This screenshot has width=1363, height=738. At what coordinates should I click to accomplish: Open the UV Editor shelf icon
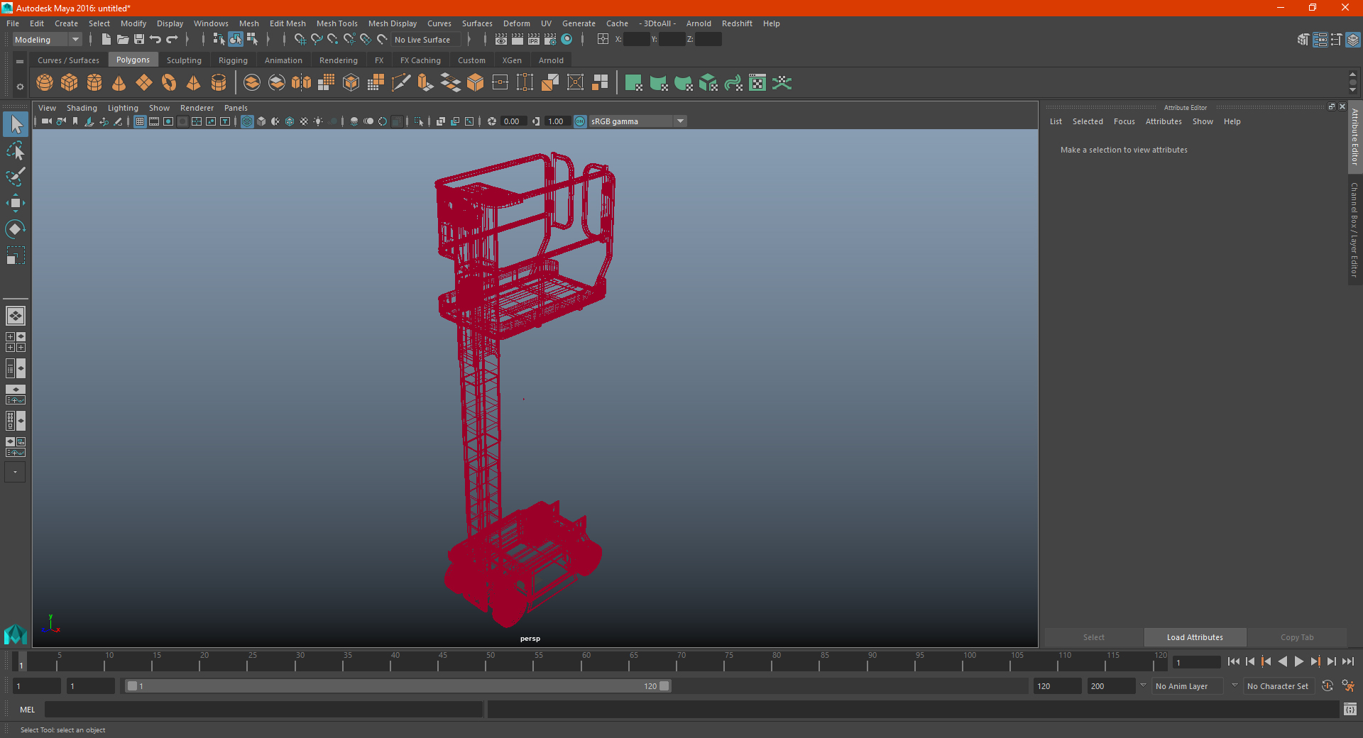(x=757, y=83)
